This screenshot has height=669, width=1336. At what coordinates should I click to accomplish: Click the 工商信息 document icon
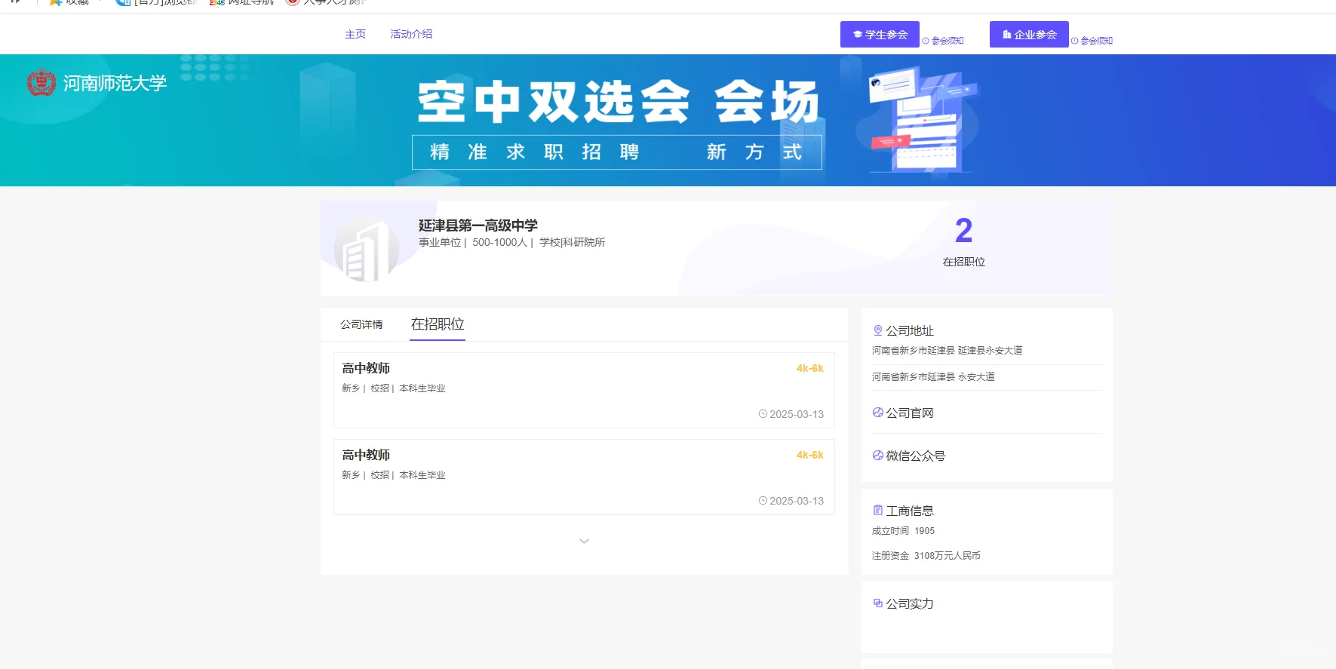pyautogui.click(x=877, y=511)
